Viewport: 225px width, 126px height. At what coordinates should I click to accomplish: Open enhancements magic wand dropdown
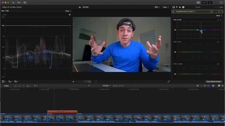pyautogui.click(x=10, y=82)
